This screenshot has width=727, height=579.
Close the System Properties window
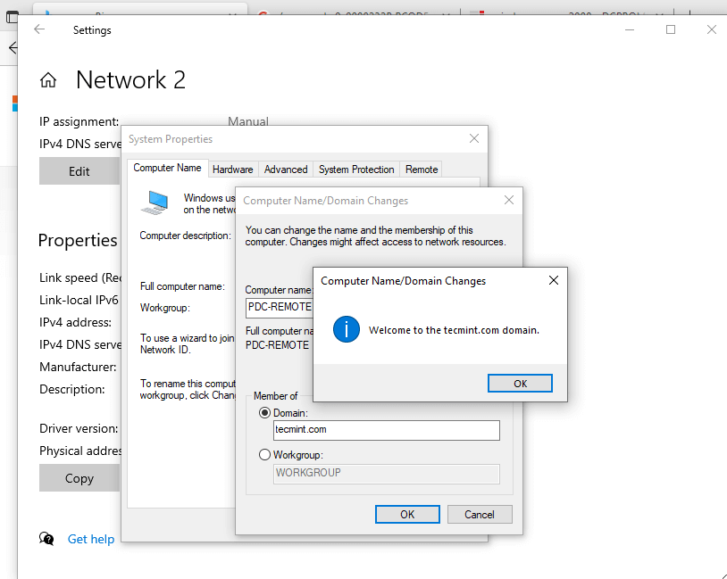coord(474,138)
